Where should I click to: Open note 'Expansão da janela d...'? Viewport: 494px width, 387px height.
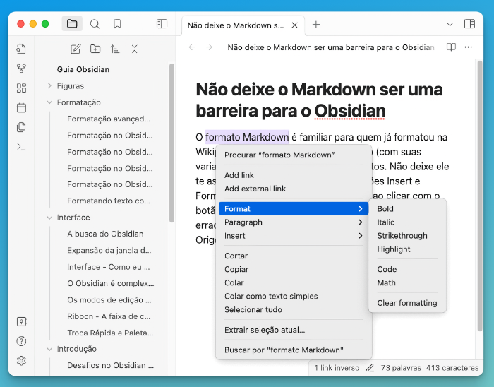(109, 250)
